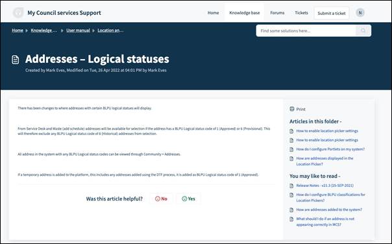Click the User manual breadcrumb link
The width and height of the screenshot is (392, 244).
[78, 30]
